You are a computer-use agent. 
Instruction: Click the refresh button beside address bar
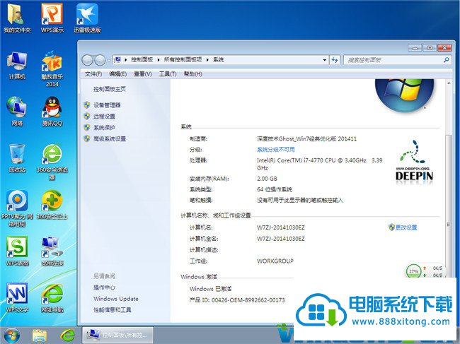click(x=335, y=60)
